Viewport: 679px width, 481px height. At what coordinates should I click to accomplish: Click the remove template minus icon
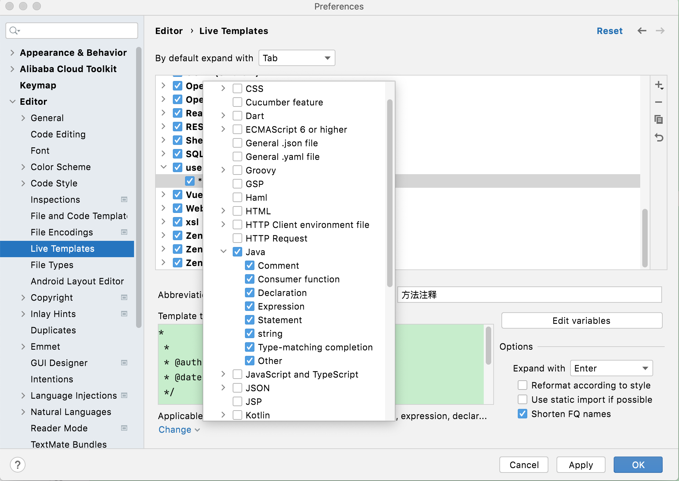coord(659,102)
